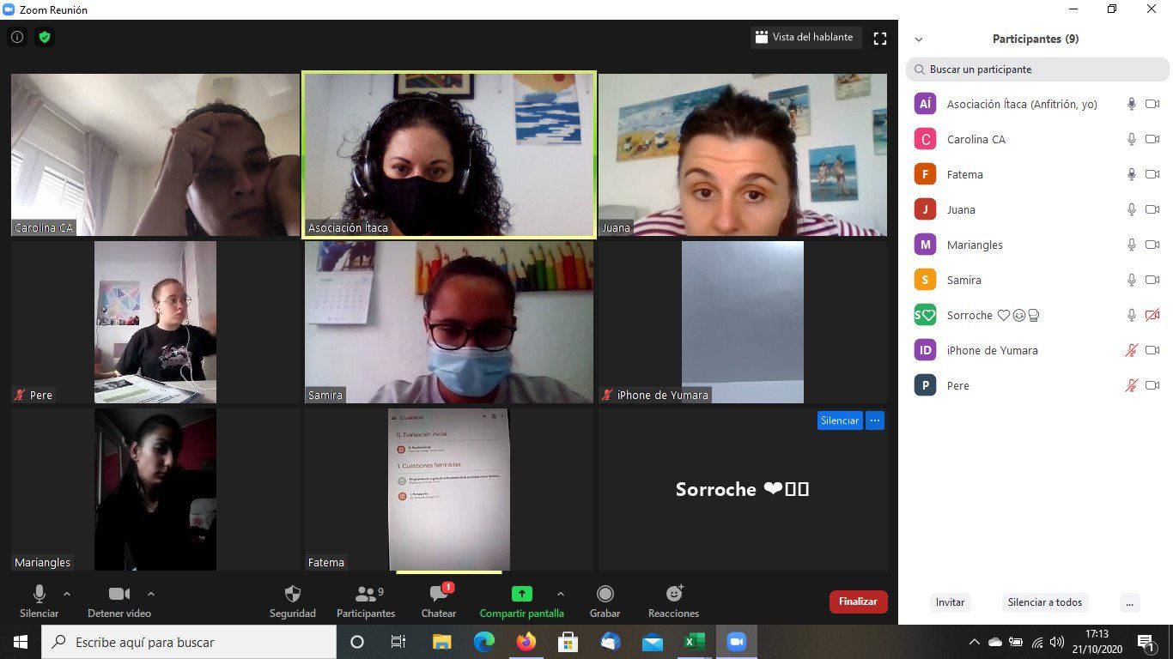Viewport: 1173px width, 659px height.
Task: Click Juana's microphone icon in list
Action: click(x=1132, y=209)
